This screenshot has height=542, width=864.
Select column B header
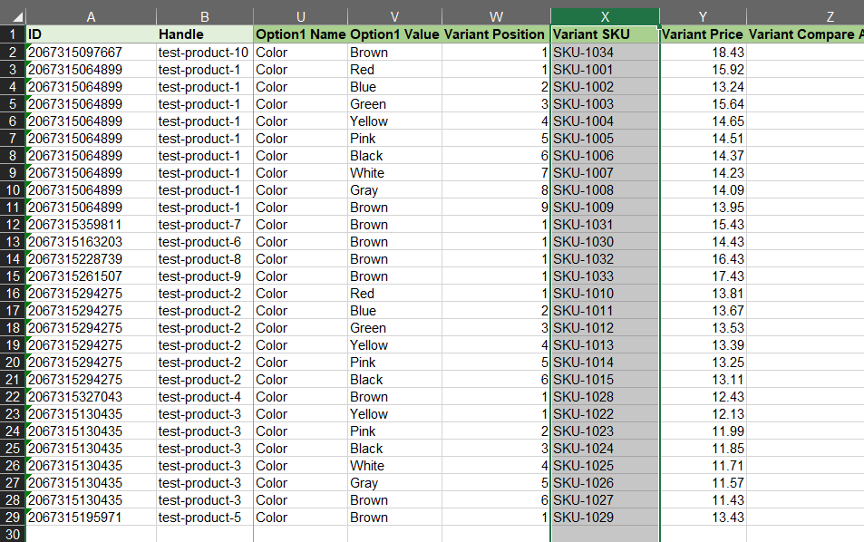click(204, 16)
